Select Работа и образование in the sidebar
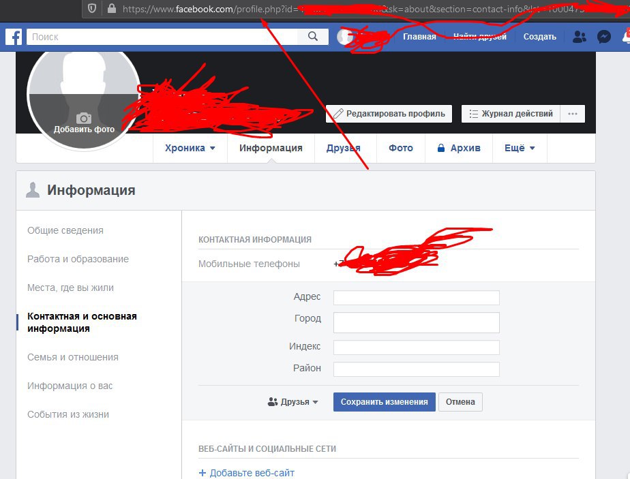The height and width of the screenshot is (479, 630). pyautogui.click(x=78, y=259)
